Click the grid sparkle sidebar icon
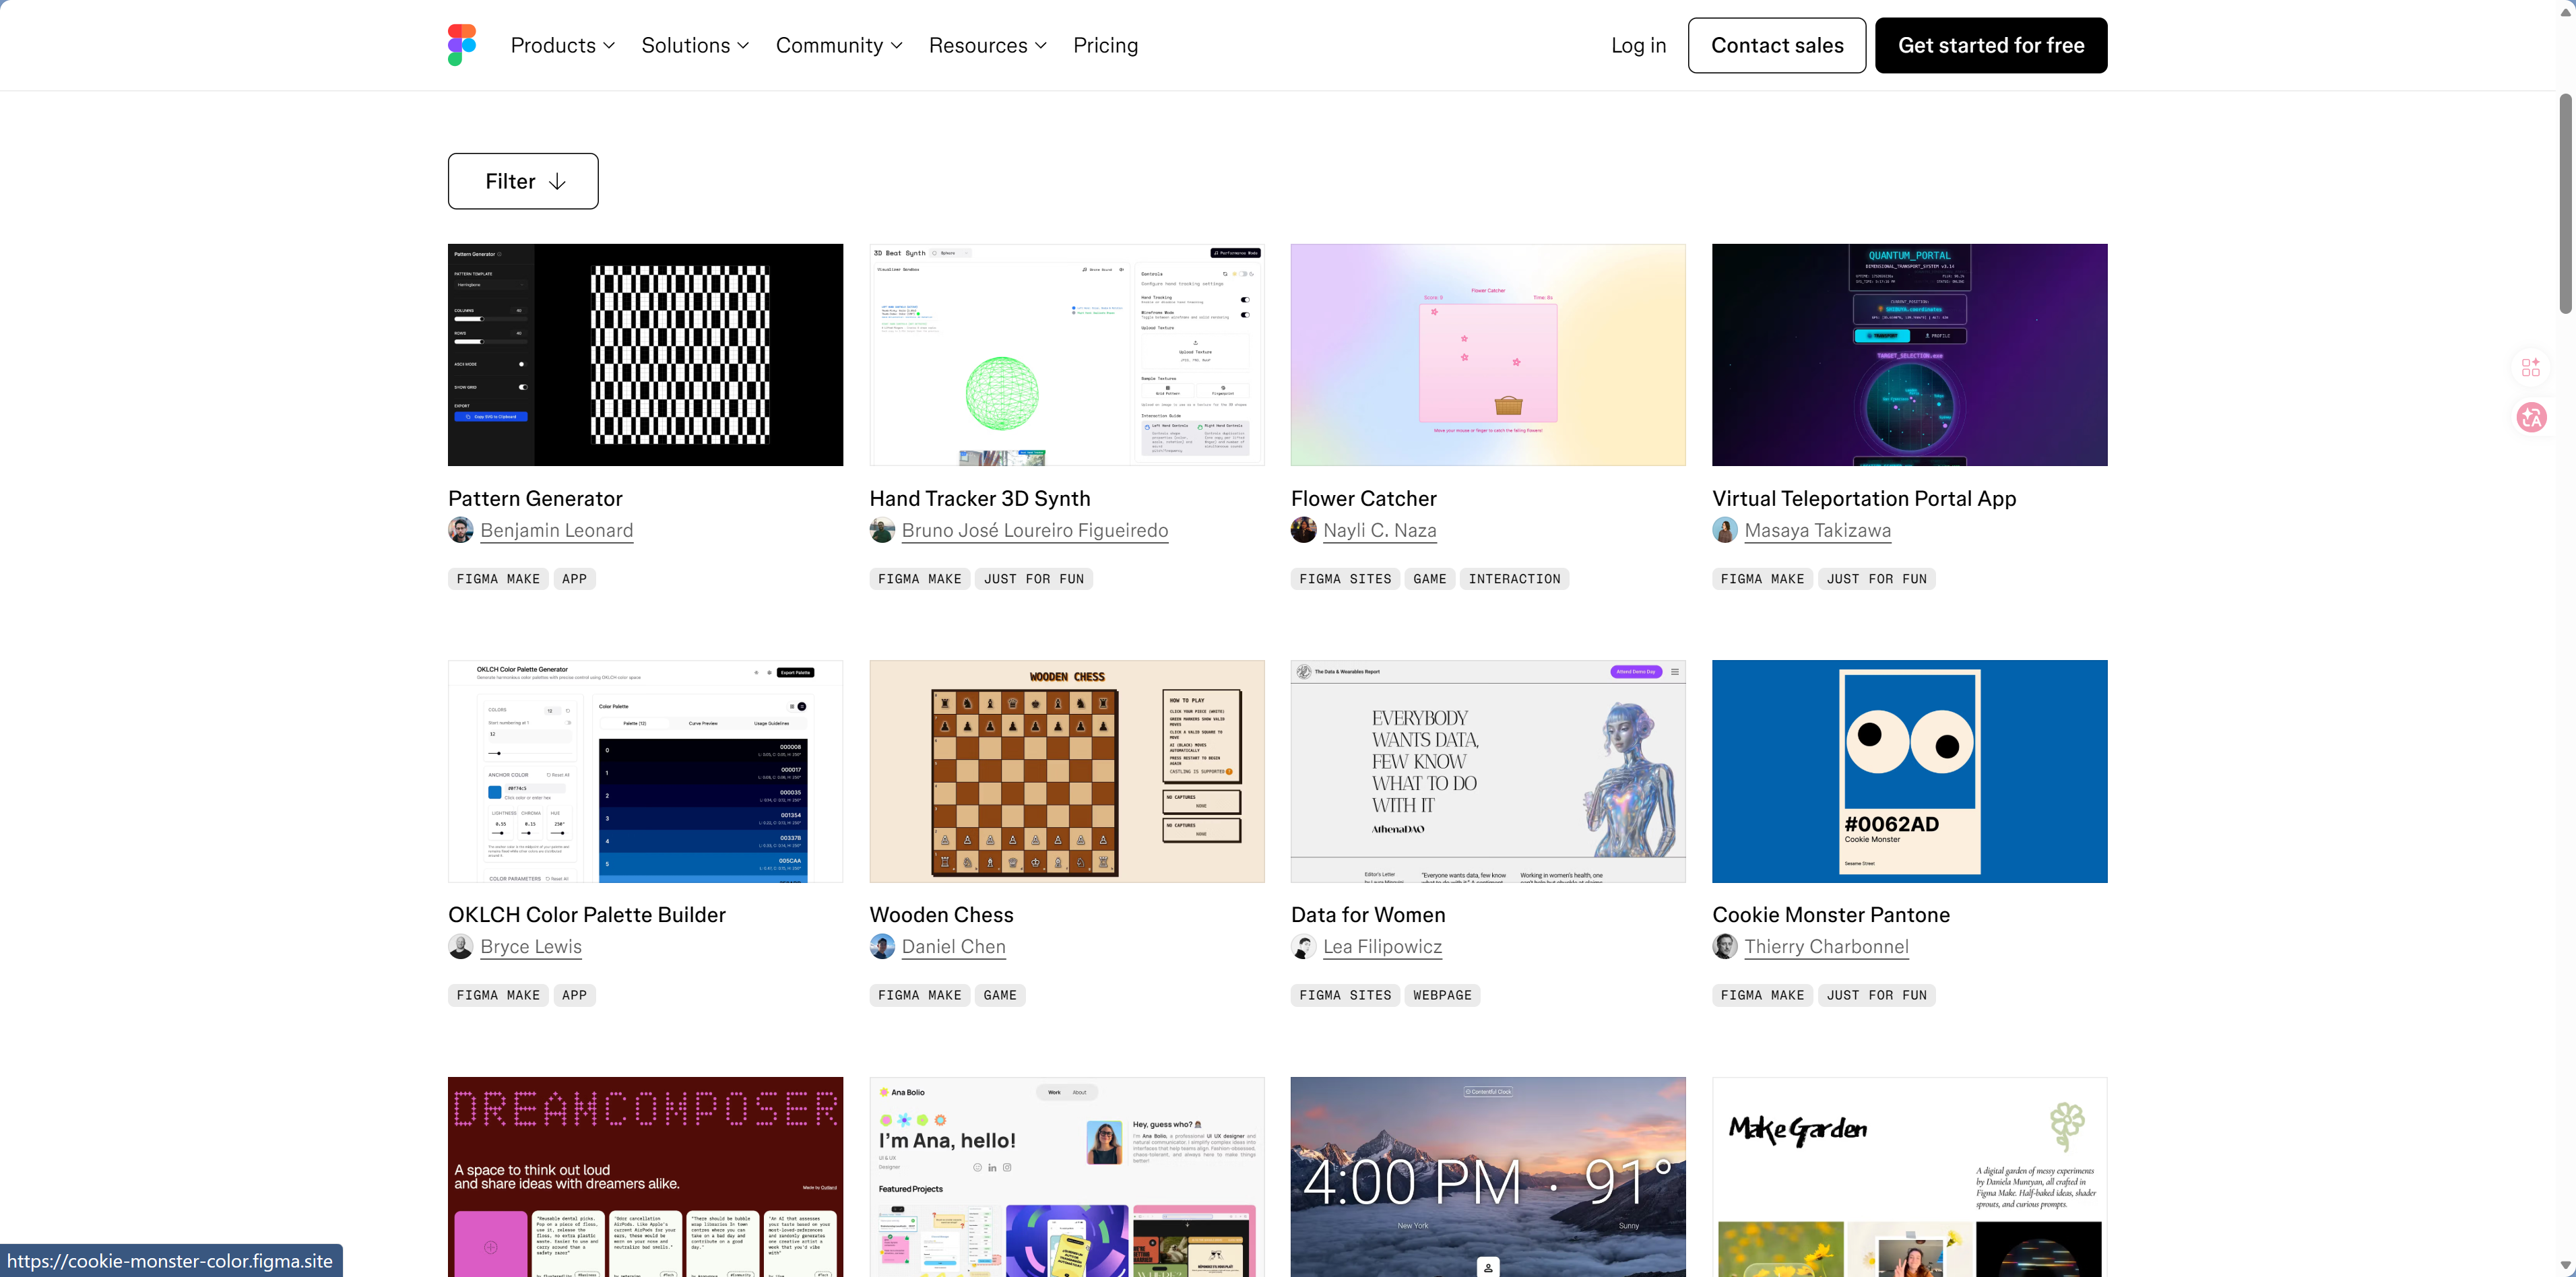This screenshot has width=2576, height=1277. coord(2531,368)
